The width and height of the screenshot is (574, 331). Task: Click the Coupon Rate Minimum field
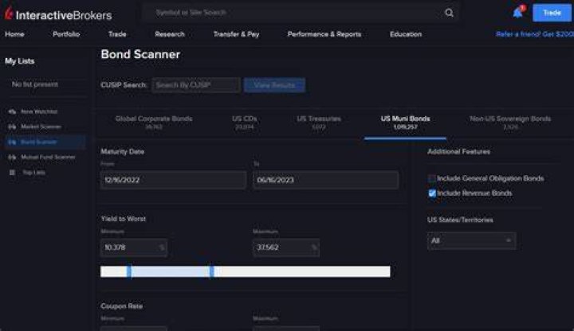(x=134, y=329)
